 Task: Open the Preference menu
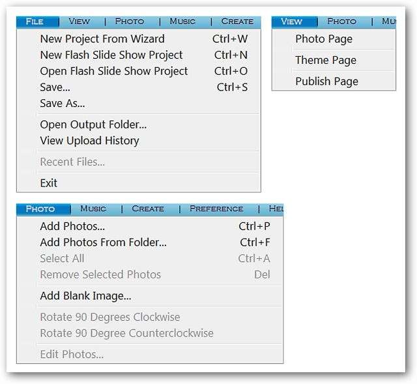pyautogui.click(x=216, y=209)
